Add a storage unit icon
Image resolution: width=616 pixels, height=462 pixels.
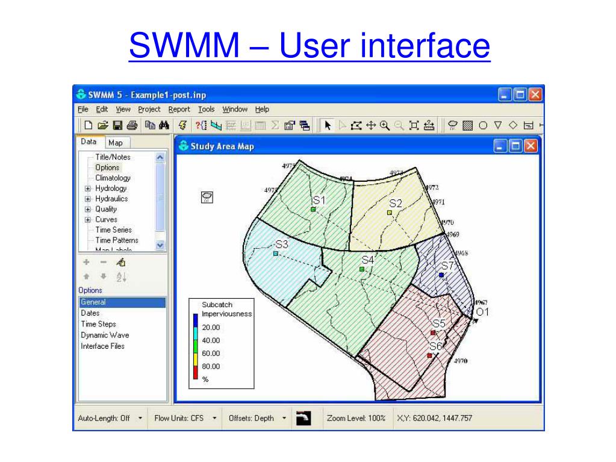[529, 125]
